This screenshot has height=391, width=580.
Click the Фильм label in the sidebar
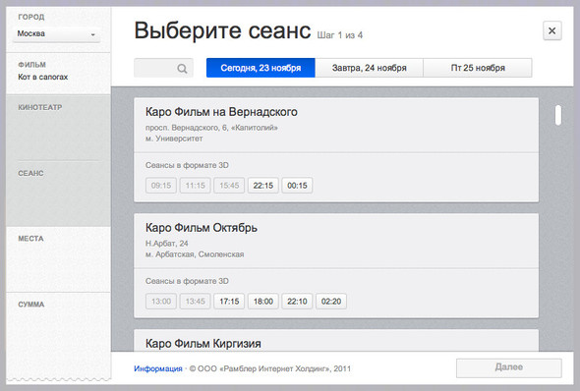tap(31, 65)
